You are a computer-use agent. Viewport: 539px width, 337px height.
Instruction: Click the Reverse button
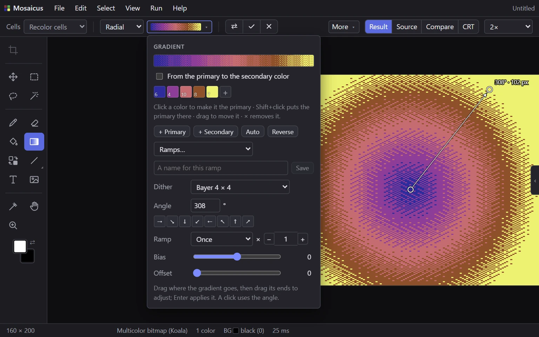click(283, 132)
